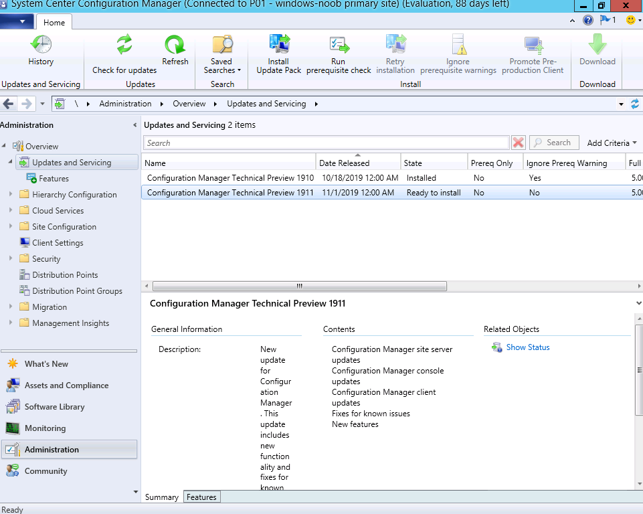
Task: Open the Monitoring workspace
Action: [x=45, y=428]
